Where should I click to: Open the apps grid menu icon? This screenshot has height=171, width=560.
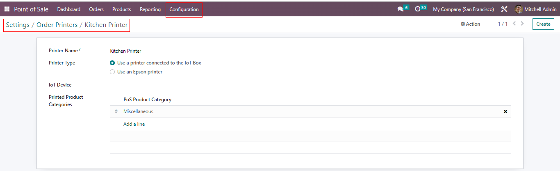7,9
